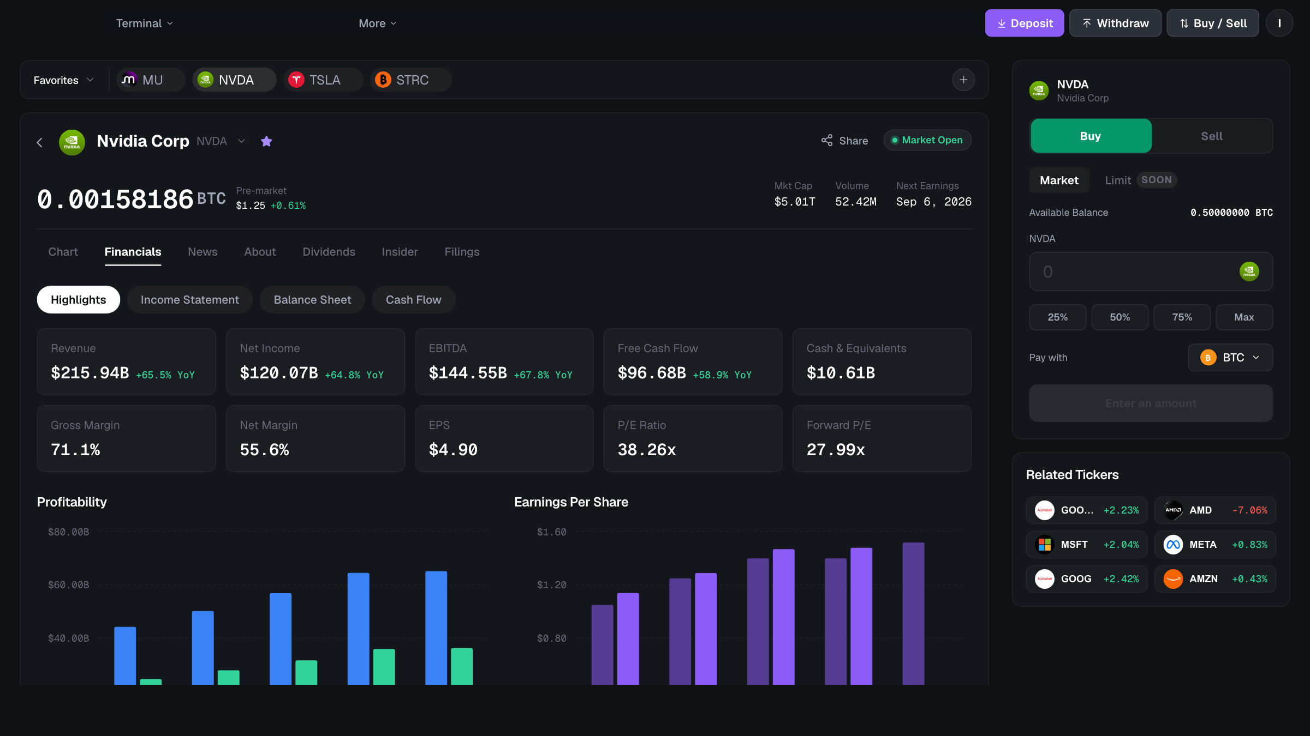
Task: Toggle the favorite star for Nvidia Corp
Action: [x=266, y=141]
